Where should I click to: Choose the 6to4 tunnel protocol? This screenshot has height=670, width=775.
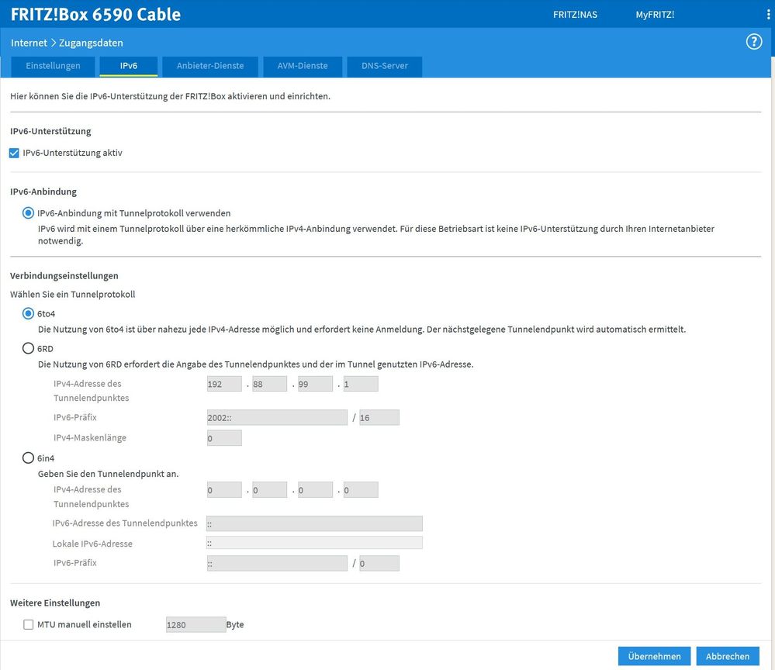point(28,314)
